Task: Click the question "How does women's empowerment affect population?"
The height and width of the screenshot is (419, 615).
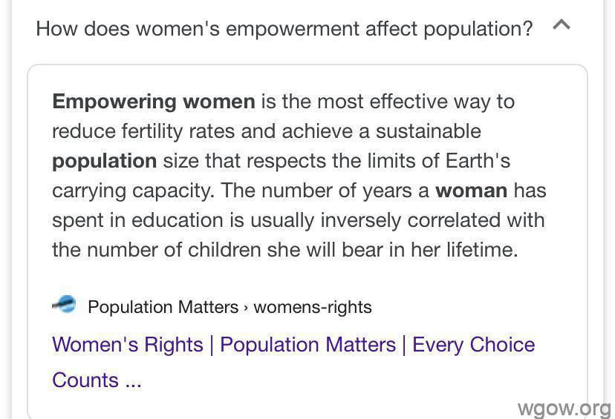Action: 284,29
